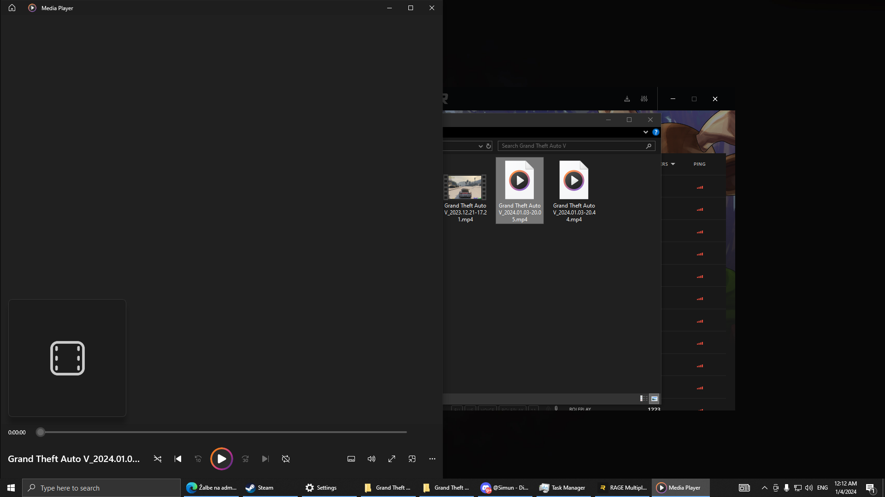Screen dimensions: 885x497
Task: Switch Media Player to full screen
Action: pos(392,459)
